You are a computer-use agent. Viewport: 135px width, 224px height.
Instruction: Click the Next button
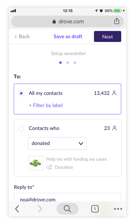click(x=107, y=36)
